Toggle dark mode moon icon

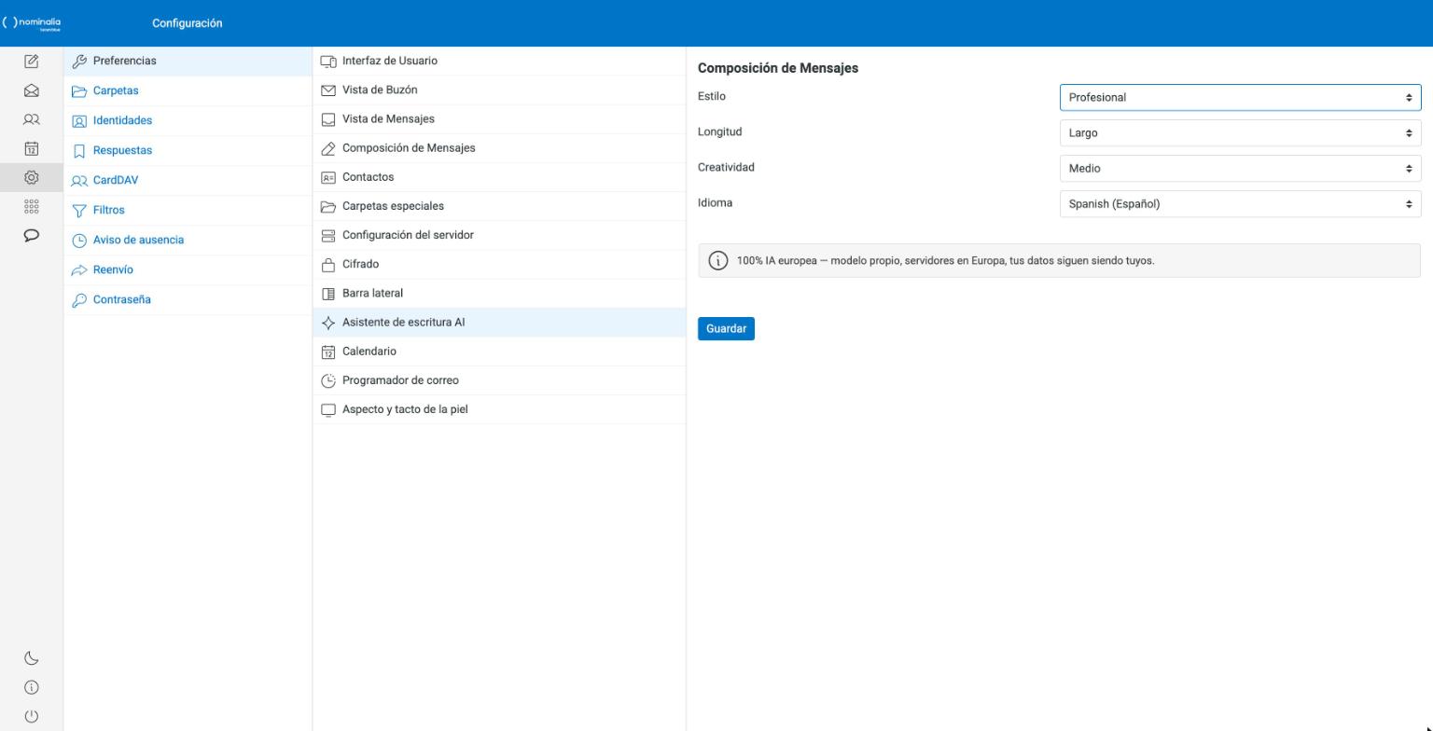tap(31, 658)
